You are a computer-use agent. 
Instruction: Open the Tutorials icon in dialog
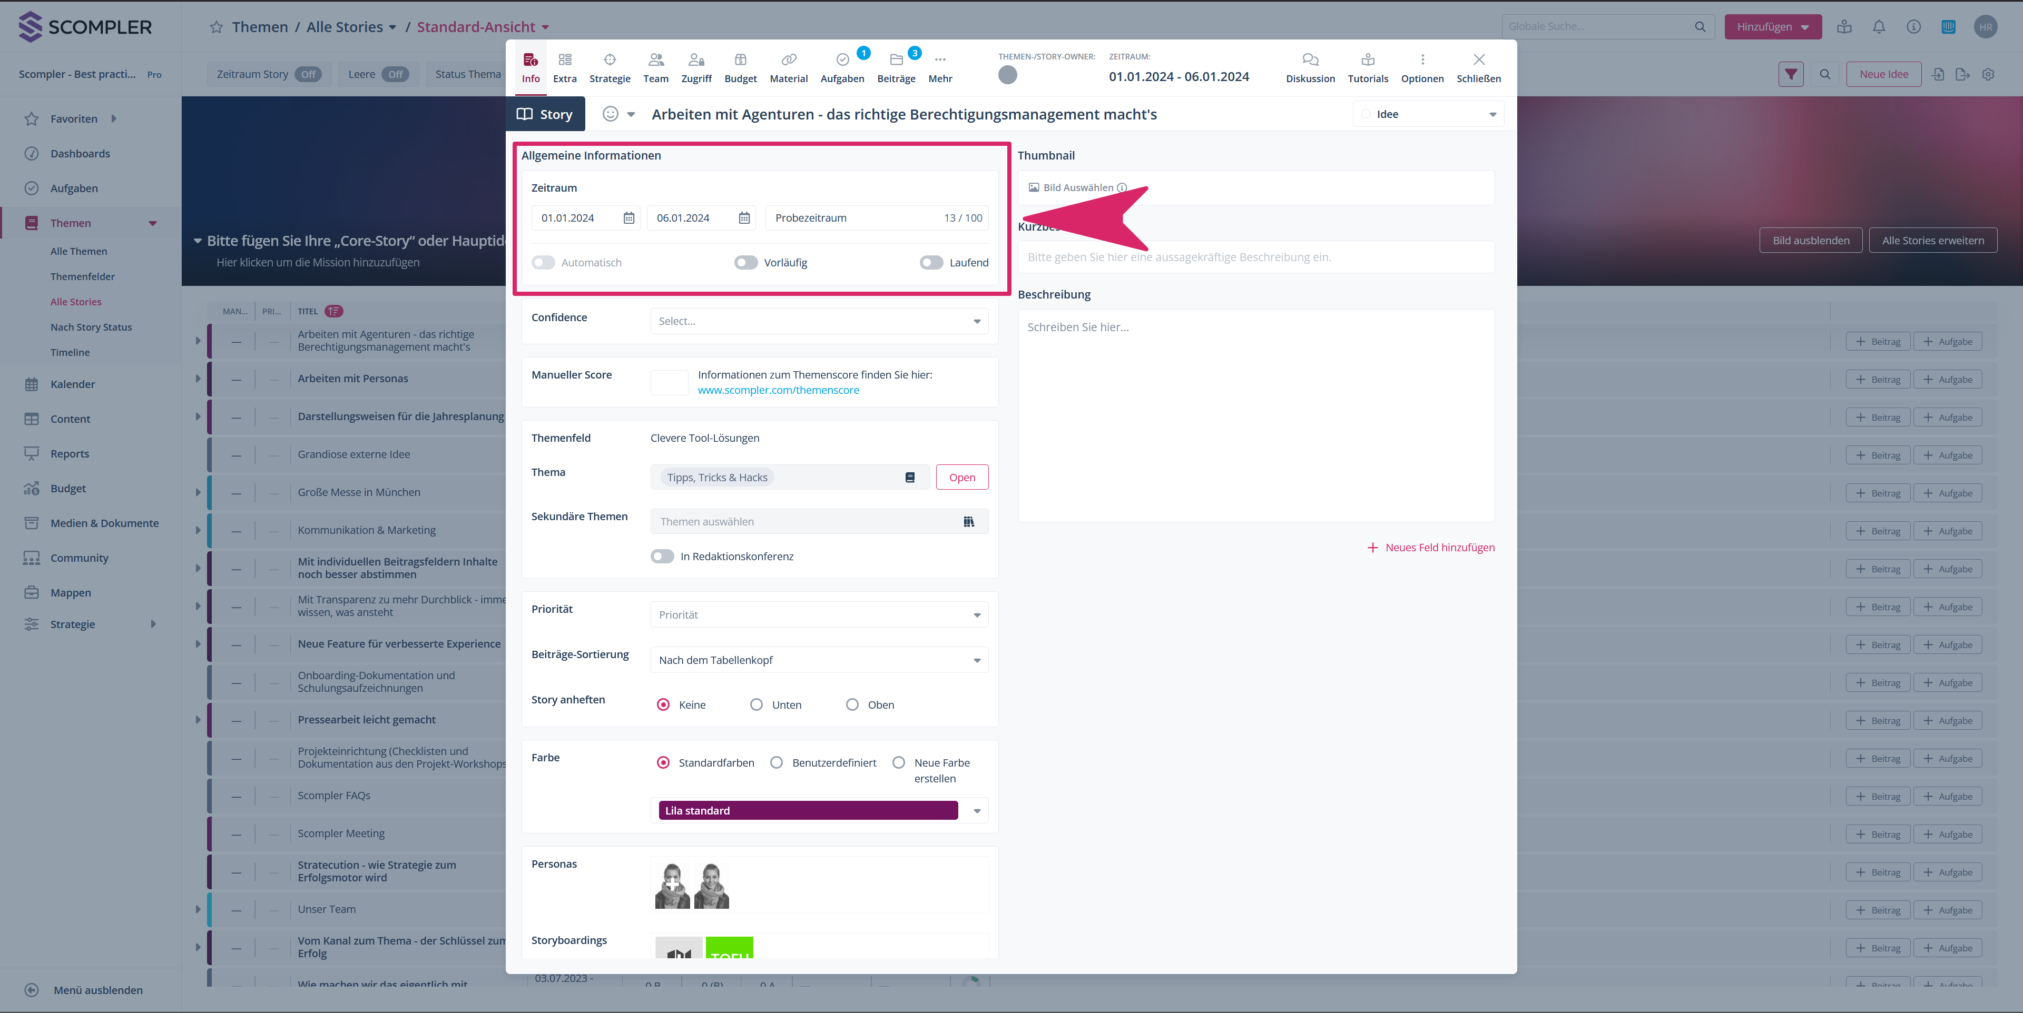[1367, 61]
